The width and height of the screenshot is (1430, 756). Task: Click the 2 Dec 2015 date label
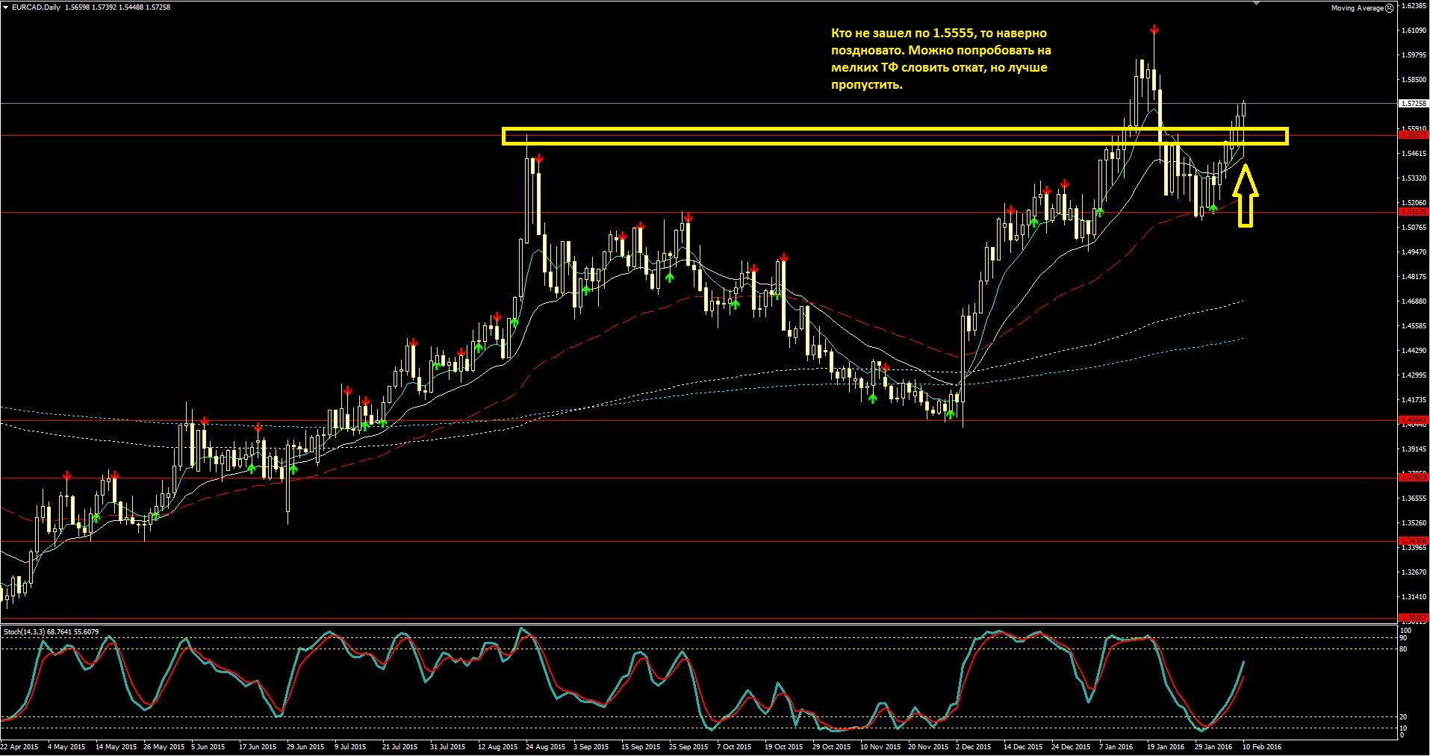[973, 746]
